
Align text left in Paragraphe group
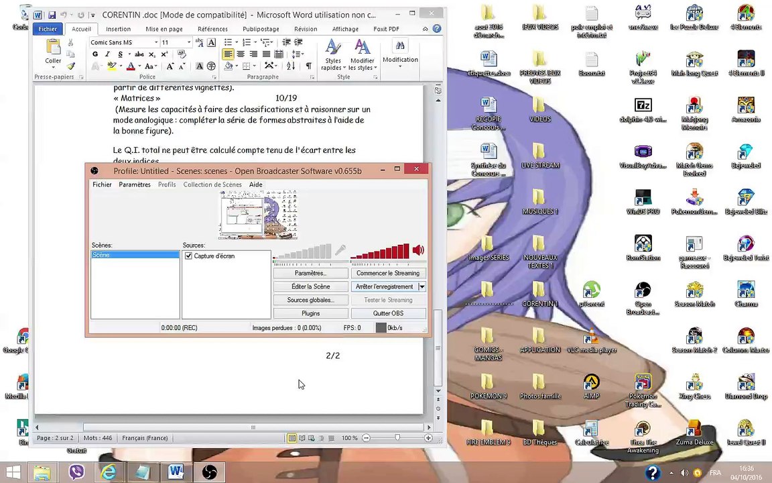pos(228,54)
